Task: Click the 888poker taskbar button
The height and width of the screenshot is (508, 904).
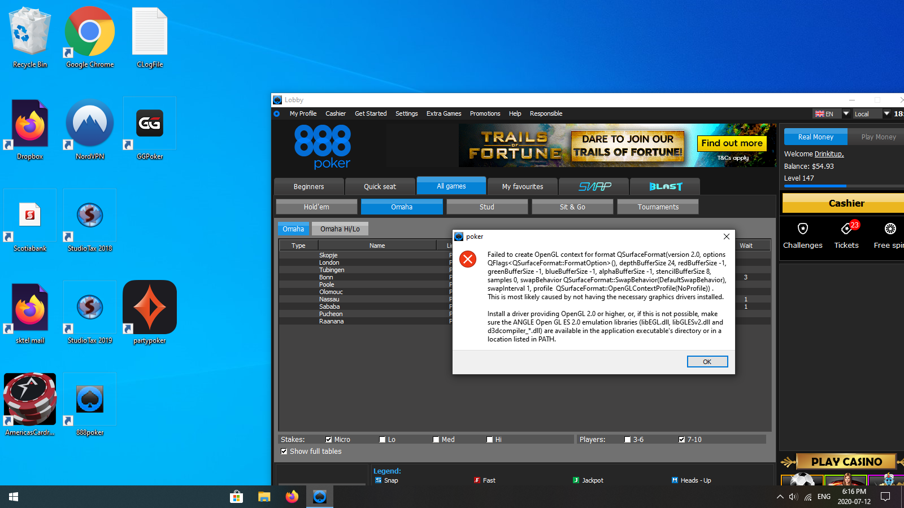Action: (x=320, y=497)
